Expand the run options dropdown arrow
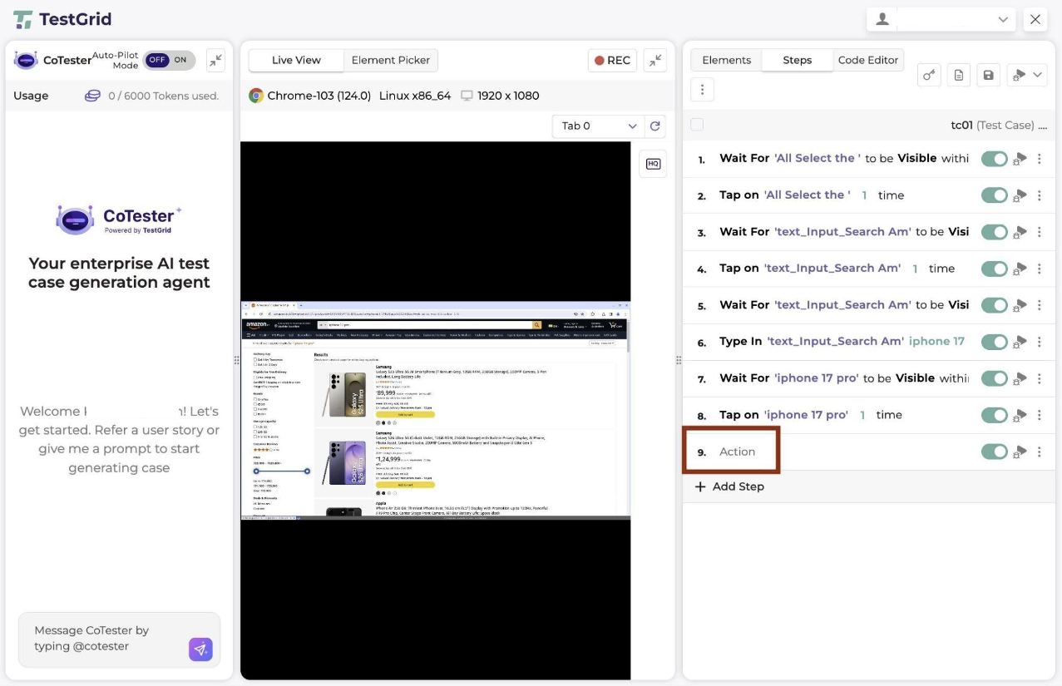Image resolution: width=1062 pixels, height=686 pixels. pos(1037,75)
